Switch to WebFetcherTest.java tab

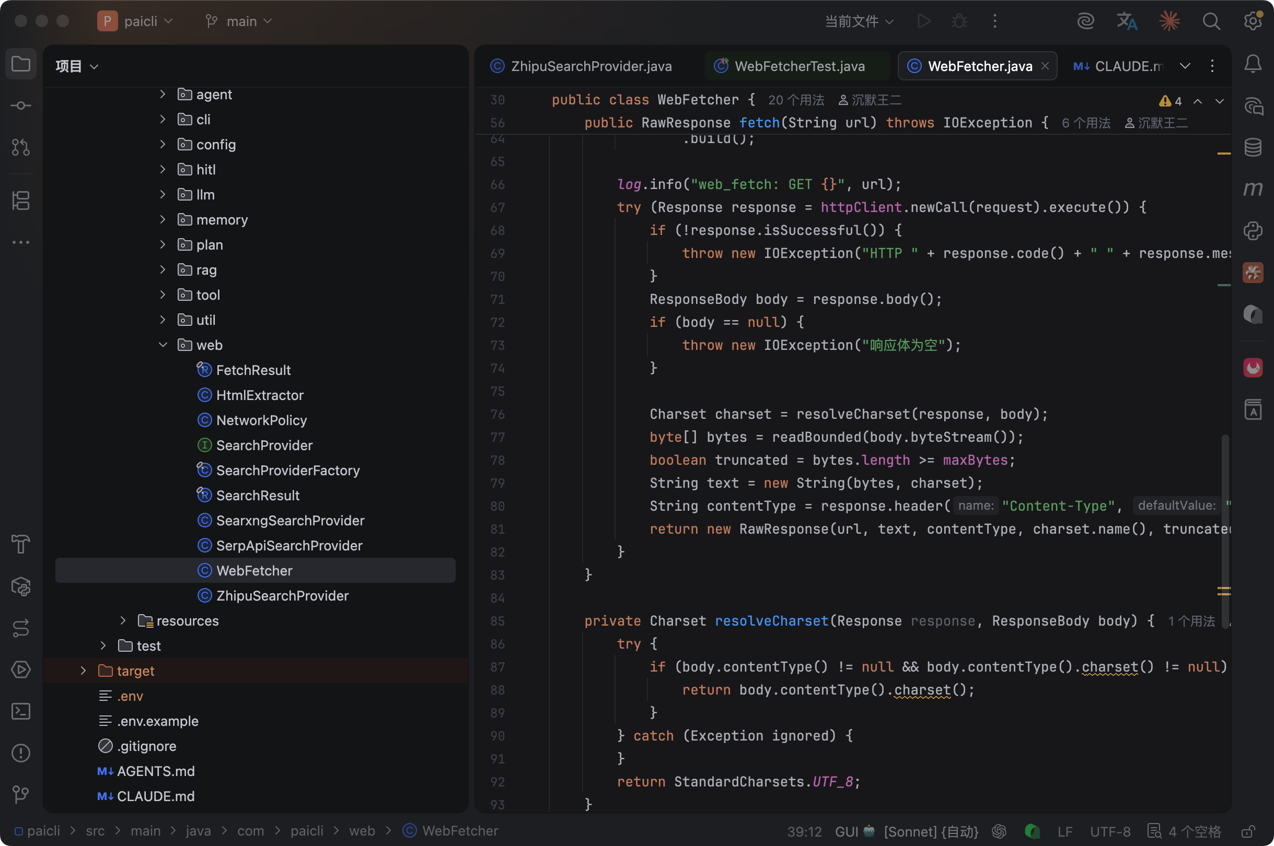[x=799, y=66]
